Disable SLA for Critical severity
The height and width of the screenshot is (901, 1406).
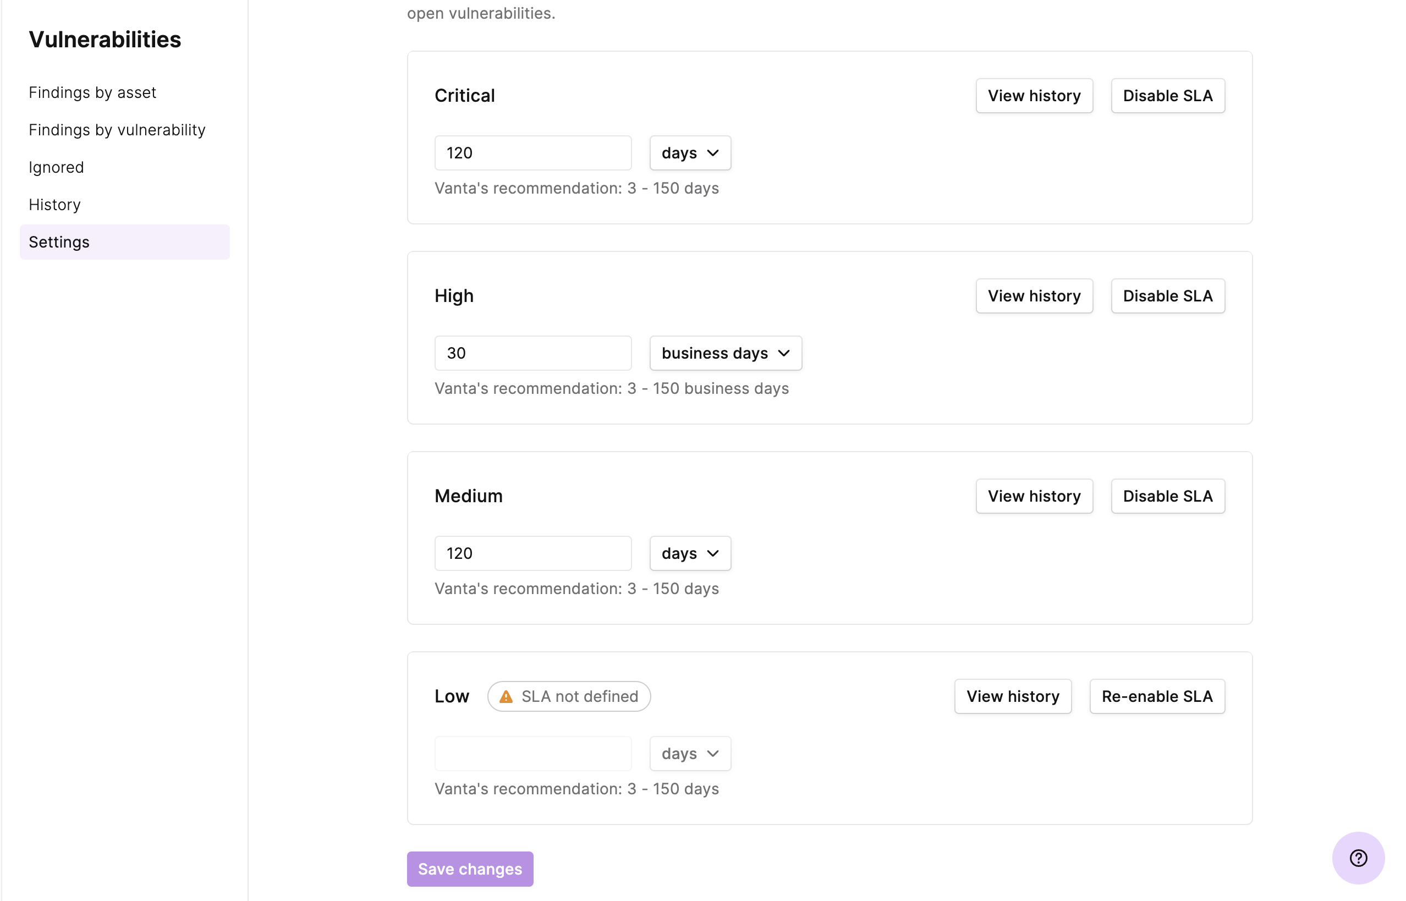(x=1167, y=96)
